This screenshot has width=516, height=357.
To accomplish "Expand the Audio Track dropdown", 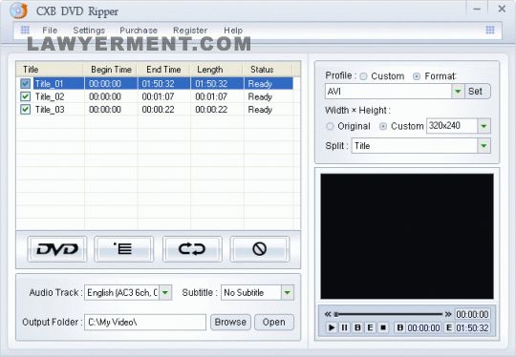I will (165, 292).
